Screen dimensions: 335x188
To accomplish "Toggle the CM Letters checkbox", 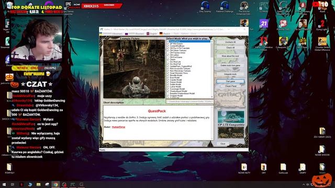I will click(x=168, y=55).
